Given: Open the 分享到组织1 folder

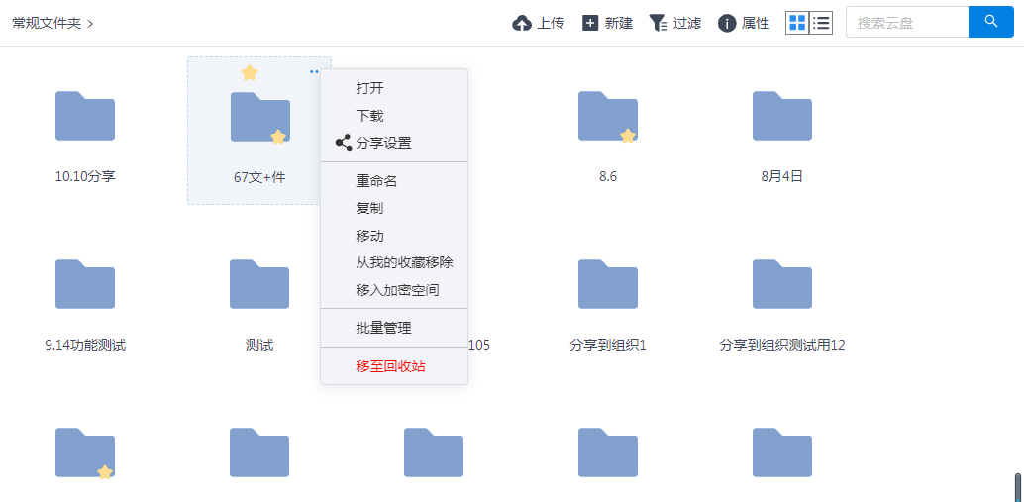Looking at the screenshot, I should (607, 284).
